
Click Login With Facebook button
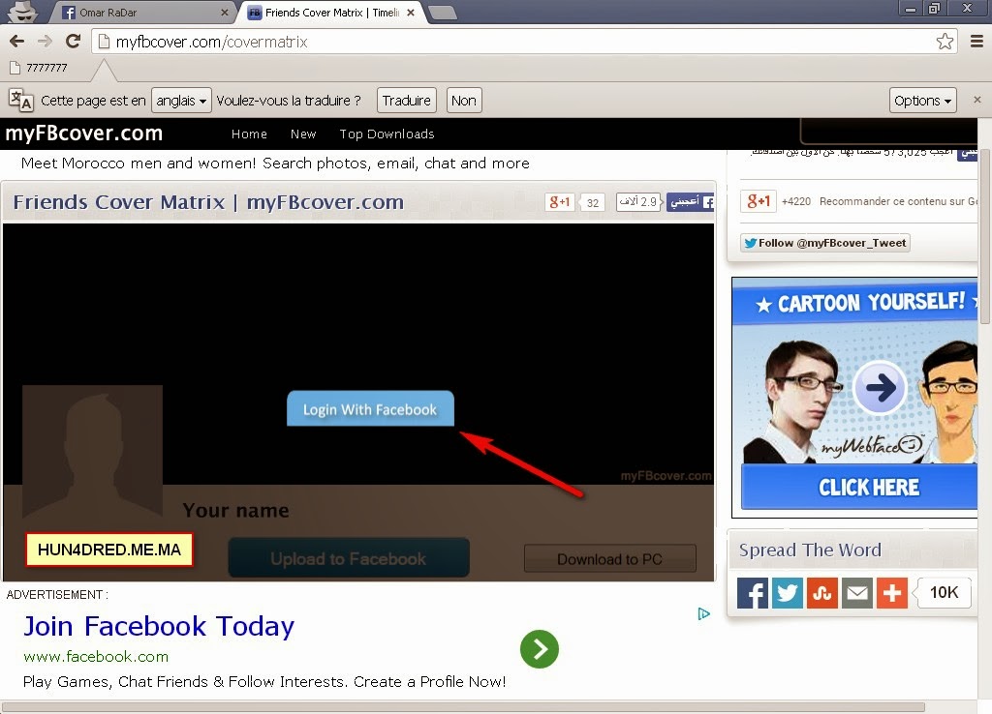[x=370, y=409]
